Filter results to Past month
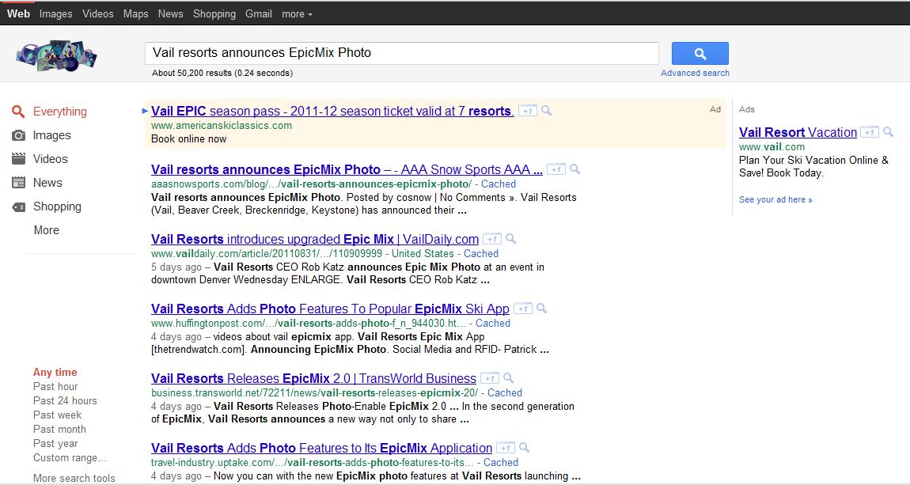The height and width of the screenshot is (485, 910). (59, 430)
